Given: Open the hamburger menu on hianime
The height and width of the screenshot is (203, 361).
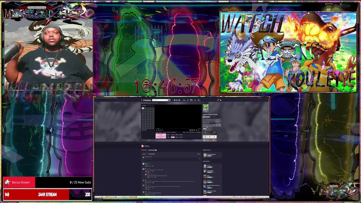Looking at the screenshot, I should click(x=142, y=100).
